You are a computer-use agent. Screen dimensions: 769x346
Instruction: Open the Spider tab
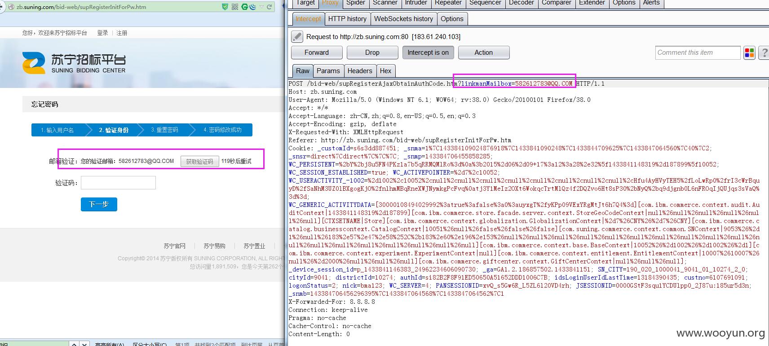(x=356, y=3)
